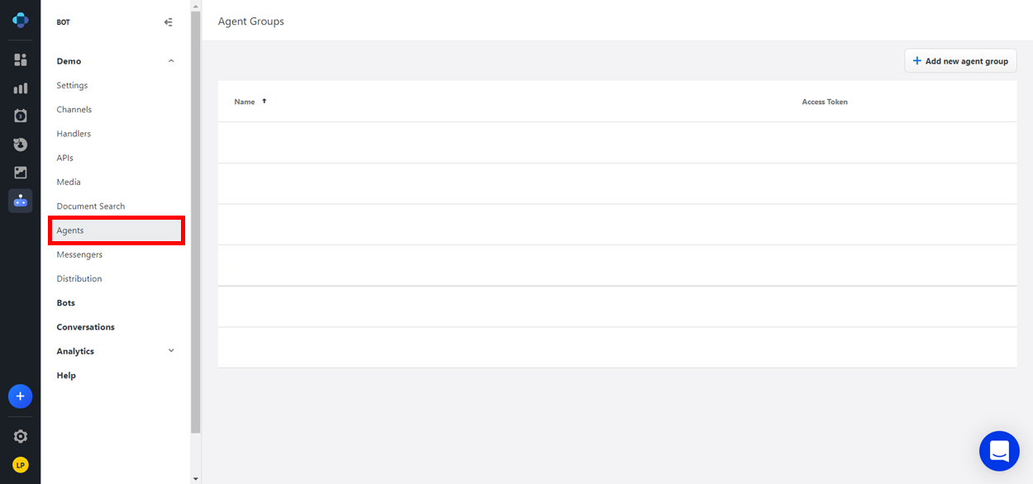Open the settings gear icon at bottom

(x=21, y=436)
